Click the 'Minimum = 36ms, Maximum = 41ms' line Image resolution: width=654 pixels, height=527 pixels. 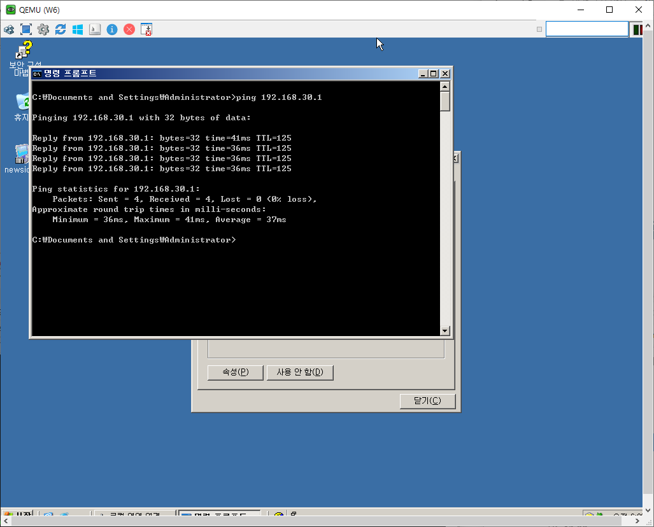[169, 220]
